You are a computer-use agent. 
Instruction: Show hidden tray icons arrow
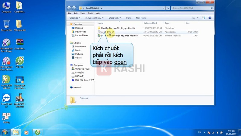(205, 132)
